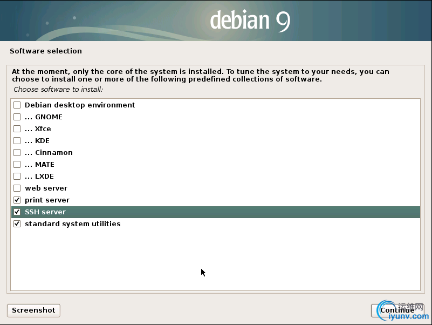Check the MATE desktop checkbox
The height and width of the screenshot is (325, 432).
click(17, 165)
